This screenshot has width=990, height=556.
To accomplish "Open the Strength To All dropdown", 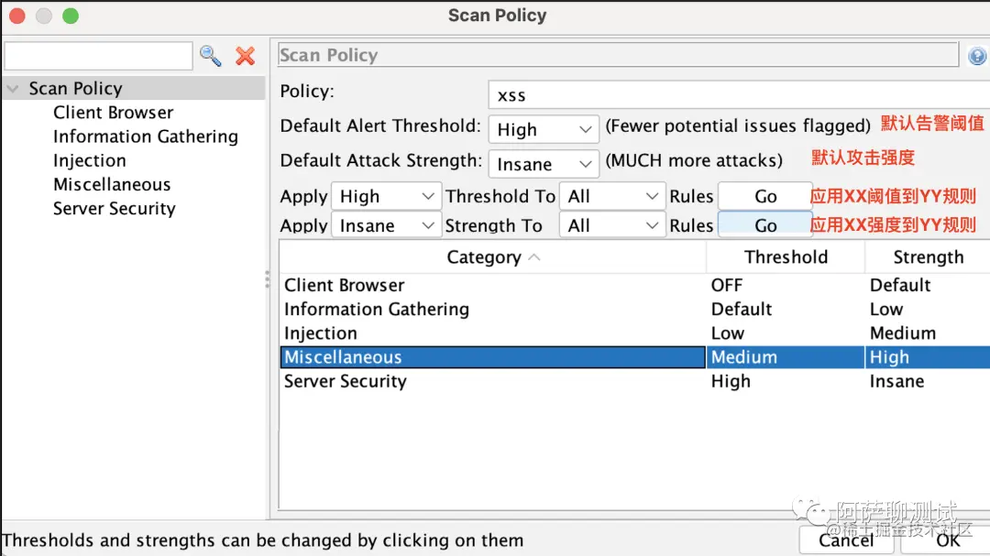I will tap(612, 225).
